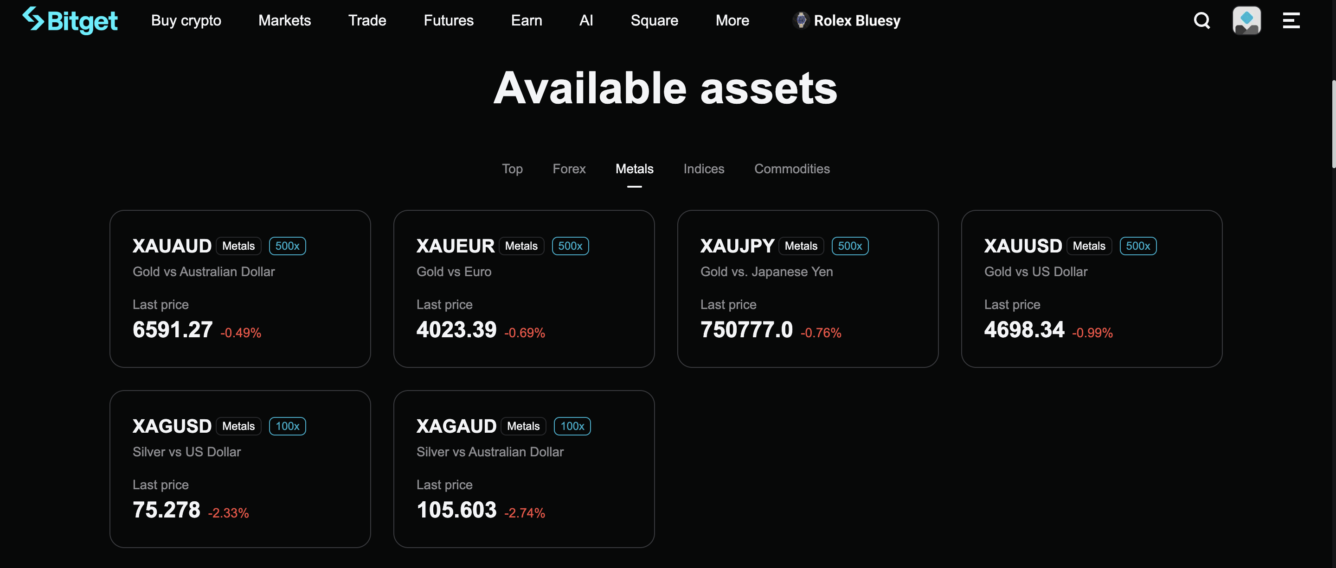Screen dimensions: 1336x568
Task: Click the 500x leverage badge on XAUUSD
Action: [x=1138, y=246]
